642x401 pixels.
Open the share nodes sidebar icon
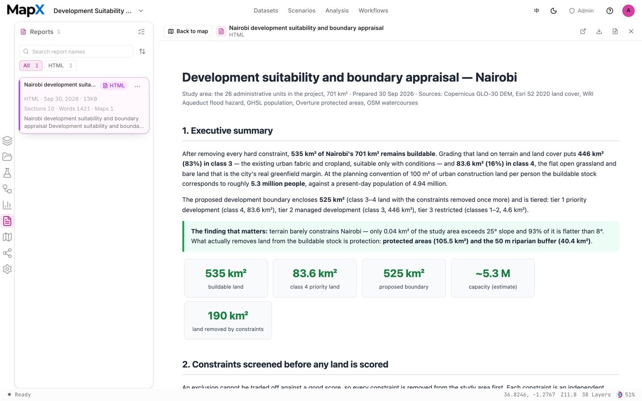[7, 253]
